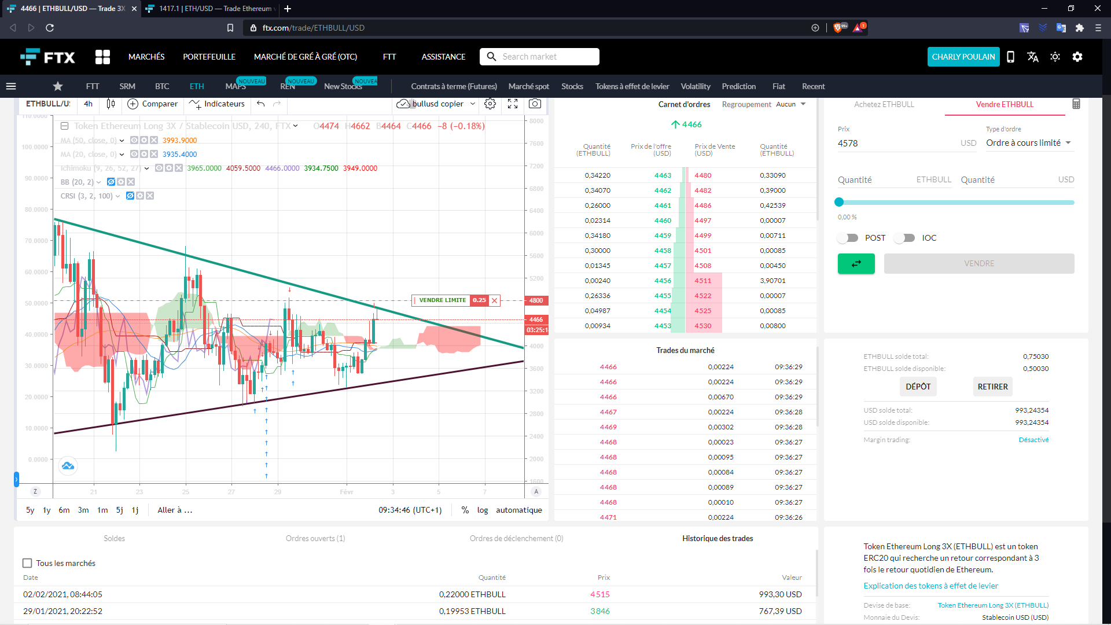Click the VENDRE button
This screenshot has height=625, width=1111.
979,263
